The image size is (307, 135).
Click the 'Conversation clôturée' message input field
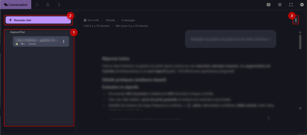(186, 119)
